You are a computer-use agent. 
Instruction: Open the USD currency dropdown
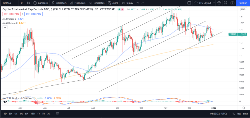[244, 9]
